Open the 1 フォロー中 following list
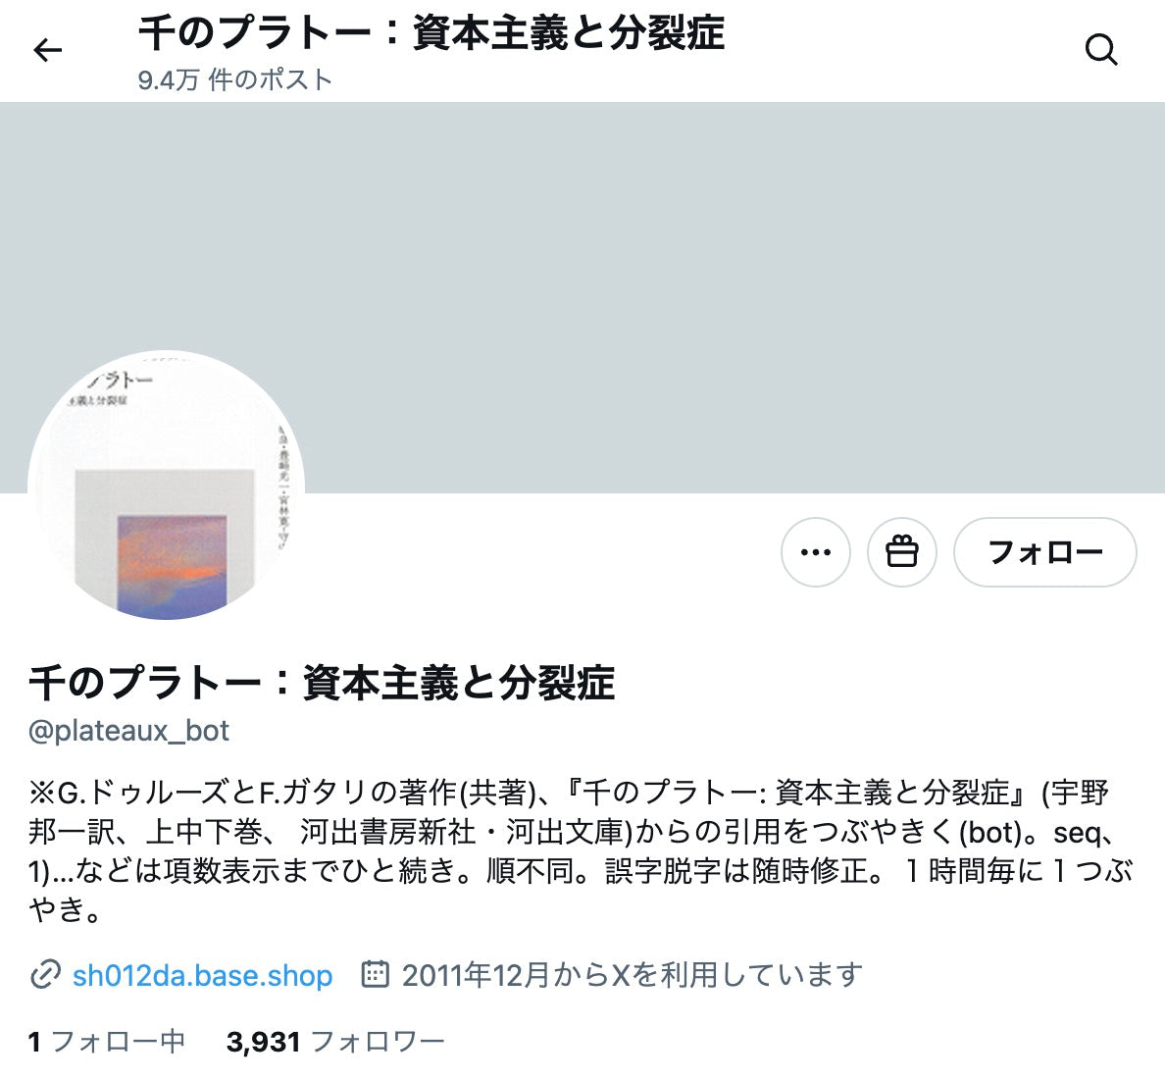This screenshot has height=1079, width=1165. coord(106,1042)
